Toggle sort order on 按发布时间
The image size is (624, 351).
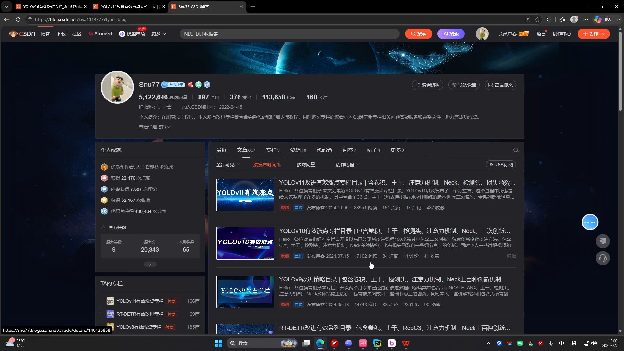pos(267,165)
